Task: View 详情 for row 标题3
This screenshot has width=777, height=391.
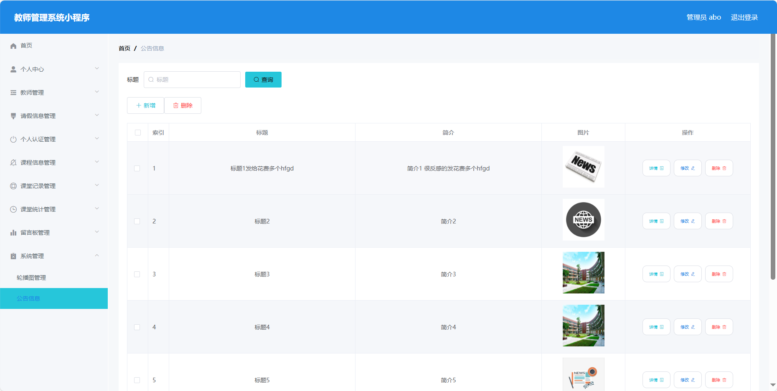Action: (x=656, y=274)
